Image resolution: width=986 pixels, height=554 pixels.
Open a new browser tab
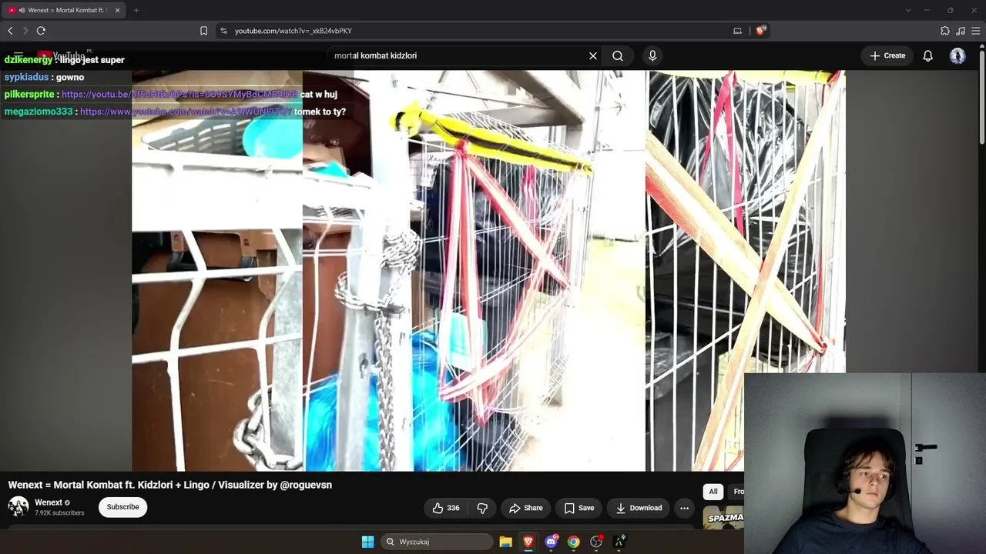[136, 10]
